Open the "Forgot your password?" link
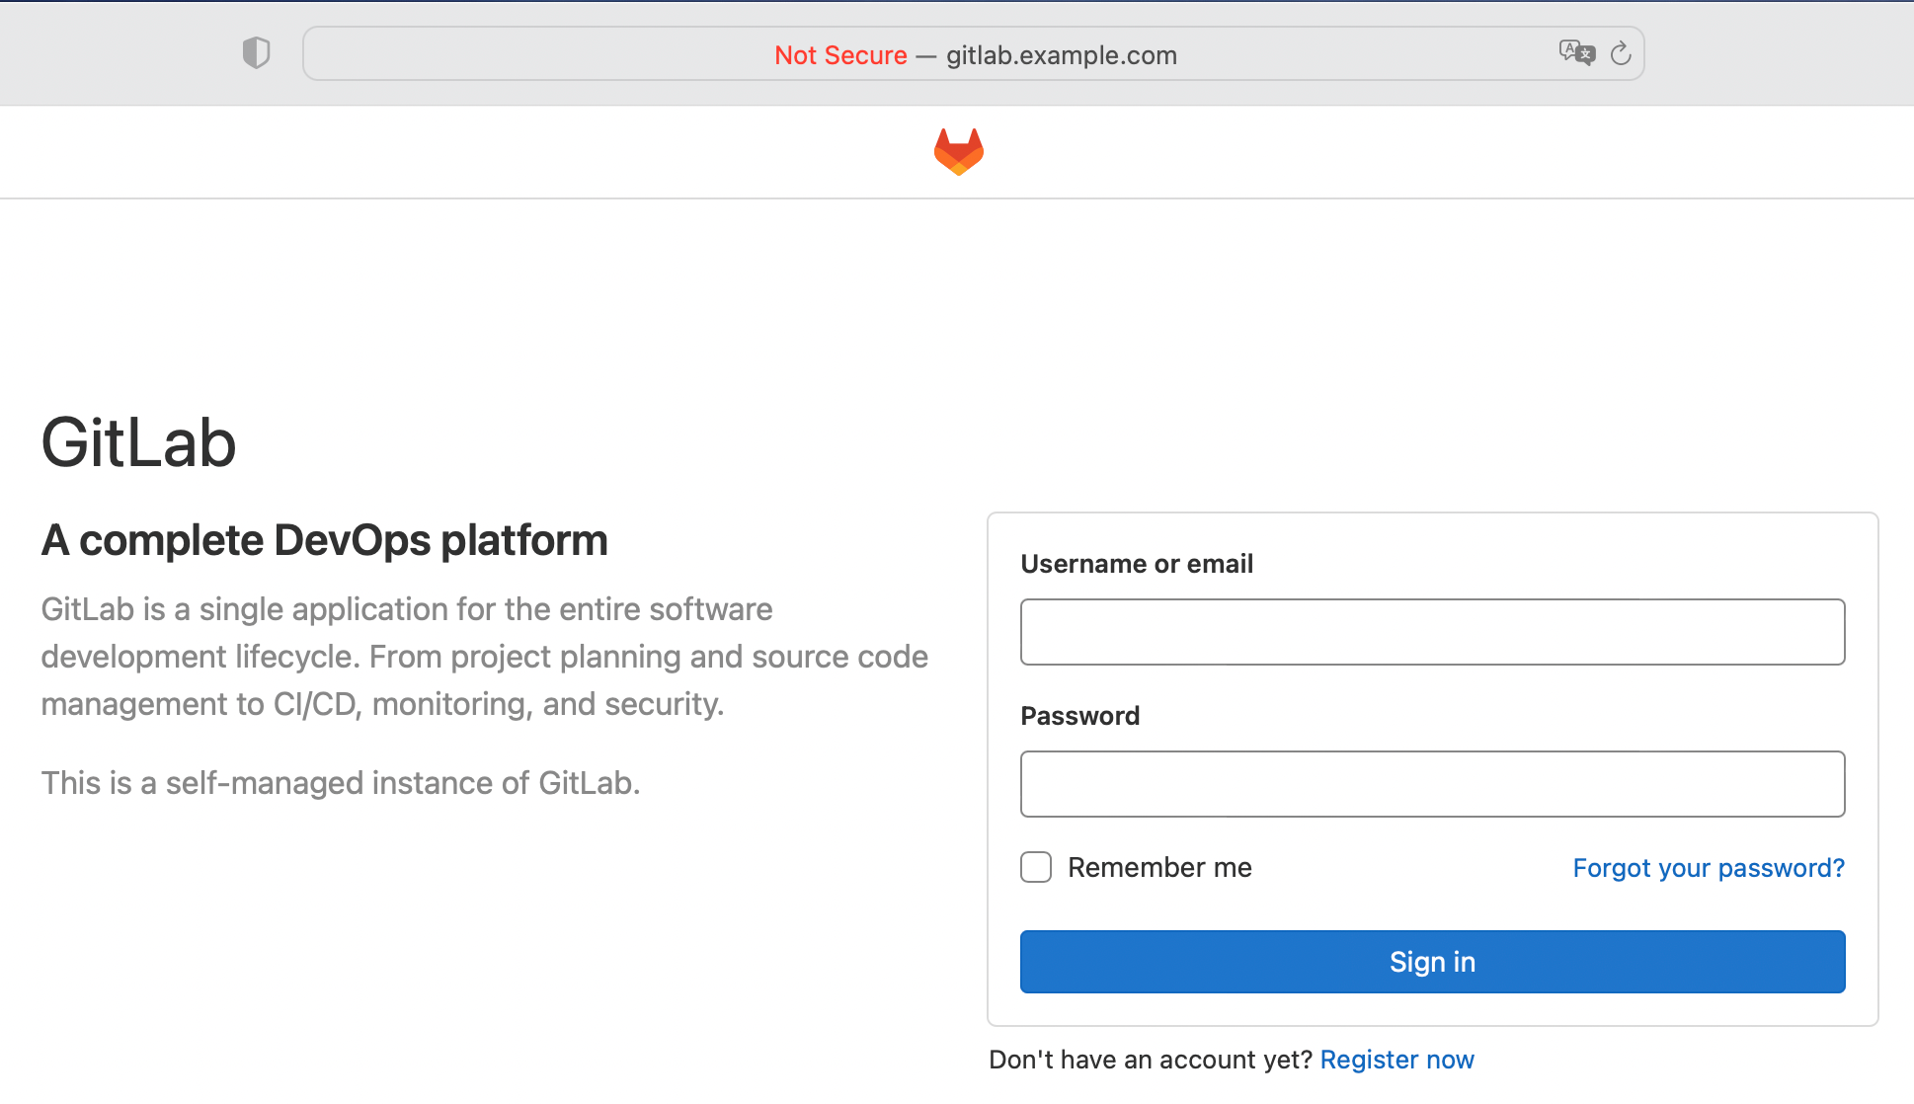This screenshot has height=1104, width=1914. (x=1708, y=868)
